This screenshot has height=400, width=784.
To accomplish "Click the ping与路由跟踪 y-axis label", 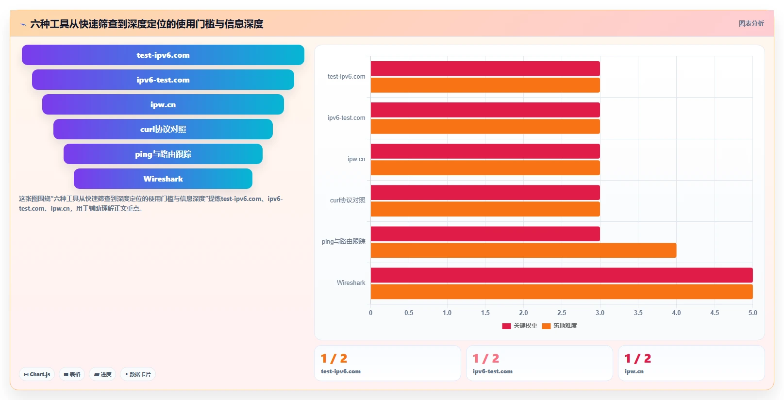I will [343, 241].
